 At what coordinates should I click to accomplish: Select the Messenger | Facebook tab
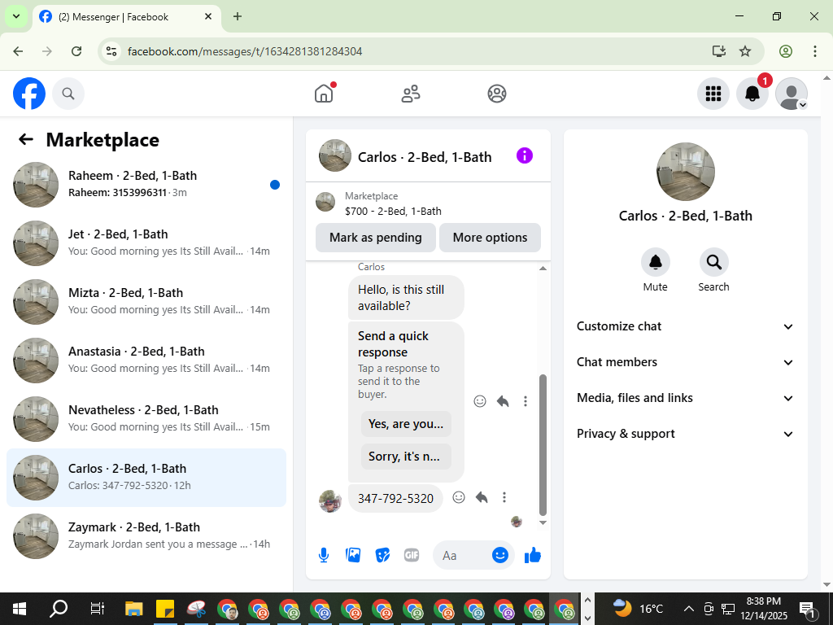coord(126,17)
